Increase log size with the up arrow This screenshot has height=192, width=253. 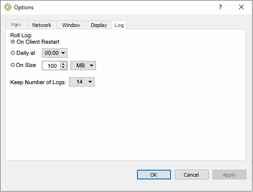pyautogui.click(x=63, y=64)
